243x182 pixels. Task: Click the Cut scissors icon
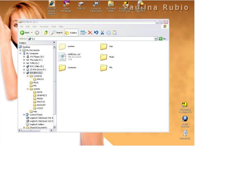(102, 33)
